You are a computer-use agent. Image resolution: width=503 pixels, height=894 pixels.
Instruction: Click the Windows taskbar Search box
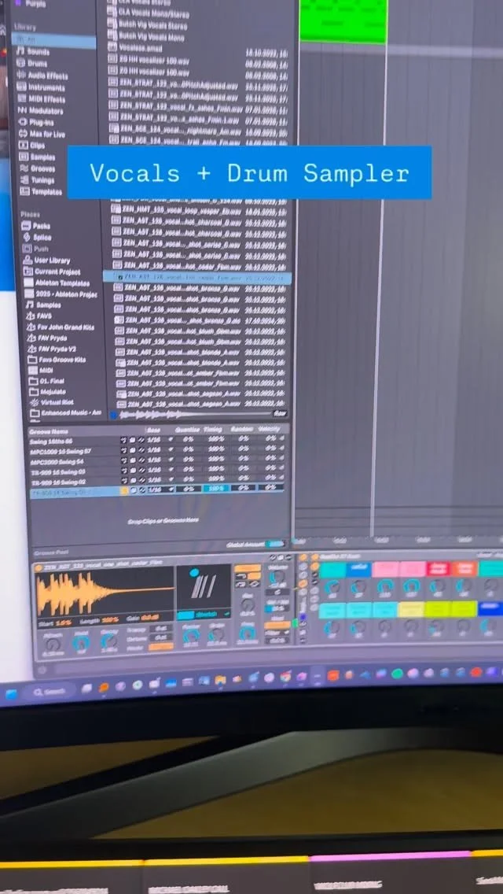pyautogui.click(x=50, y=691)
